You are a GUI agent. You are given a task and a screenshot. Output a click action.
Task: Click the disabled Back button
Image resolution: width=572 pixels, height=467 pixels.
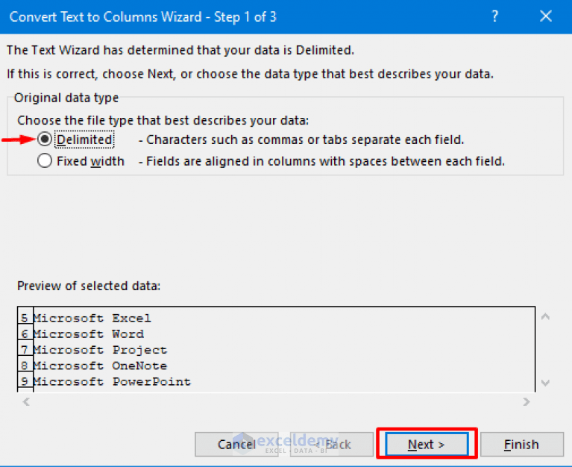[332, 444]
